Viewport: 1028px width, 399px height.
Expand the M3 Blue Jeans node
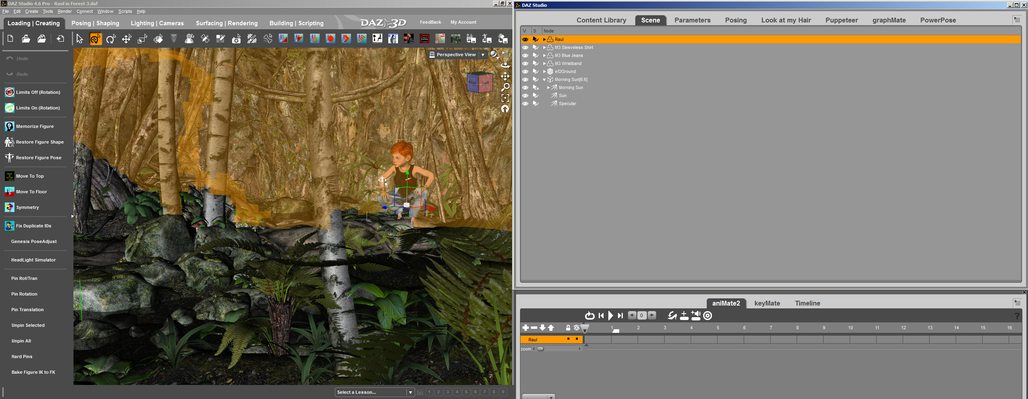pos(544,55)
